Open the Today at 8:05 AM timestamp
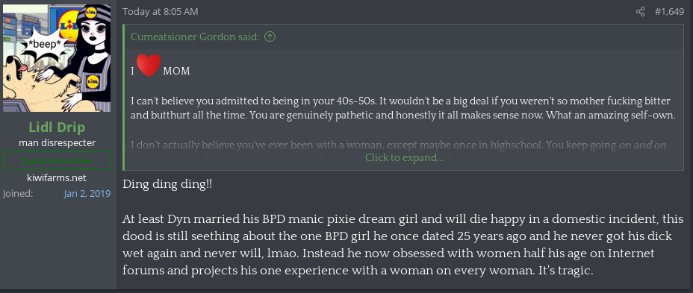Screen dimensions: 693x293 pyautogui.click(x=161, y=12)
